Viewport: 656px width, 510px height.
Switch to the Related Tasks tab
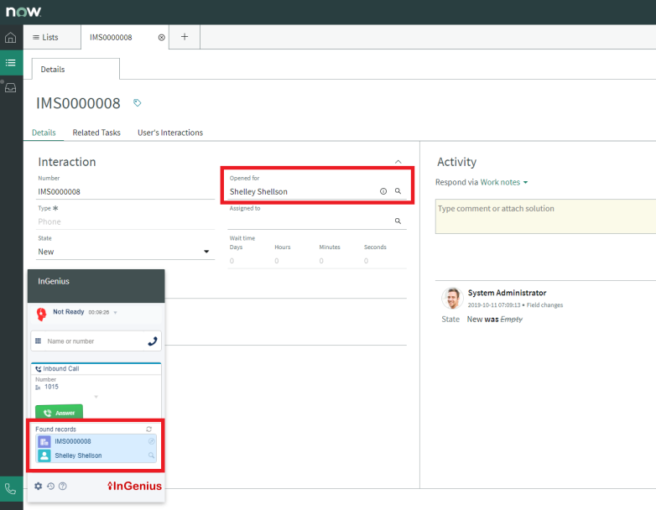(x=96, y=133)
